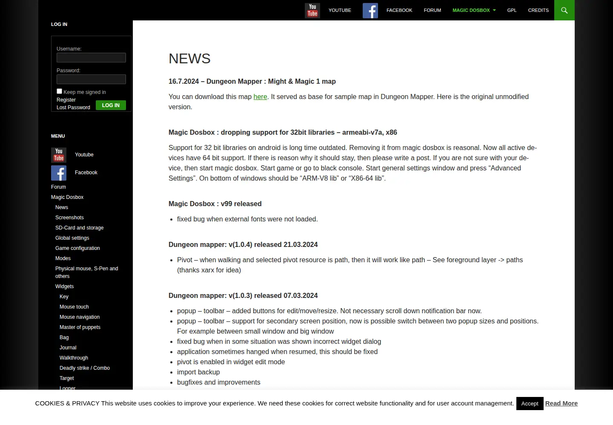Open the search magnifier icon
The height and width of the screenshot is (425, 613).
point(564,10)
